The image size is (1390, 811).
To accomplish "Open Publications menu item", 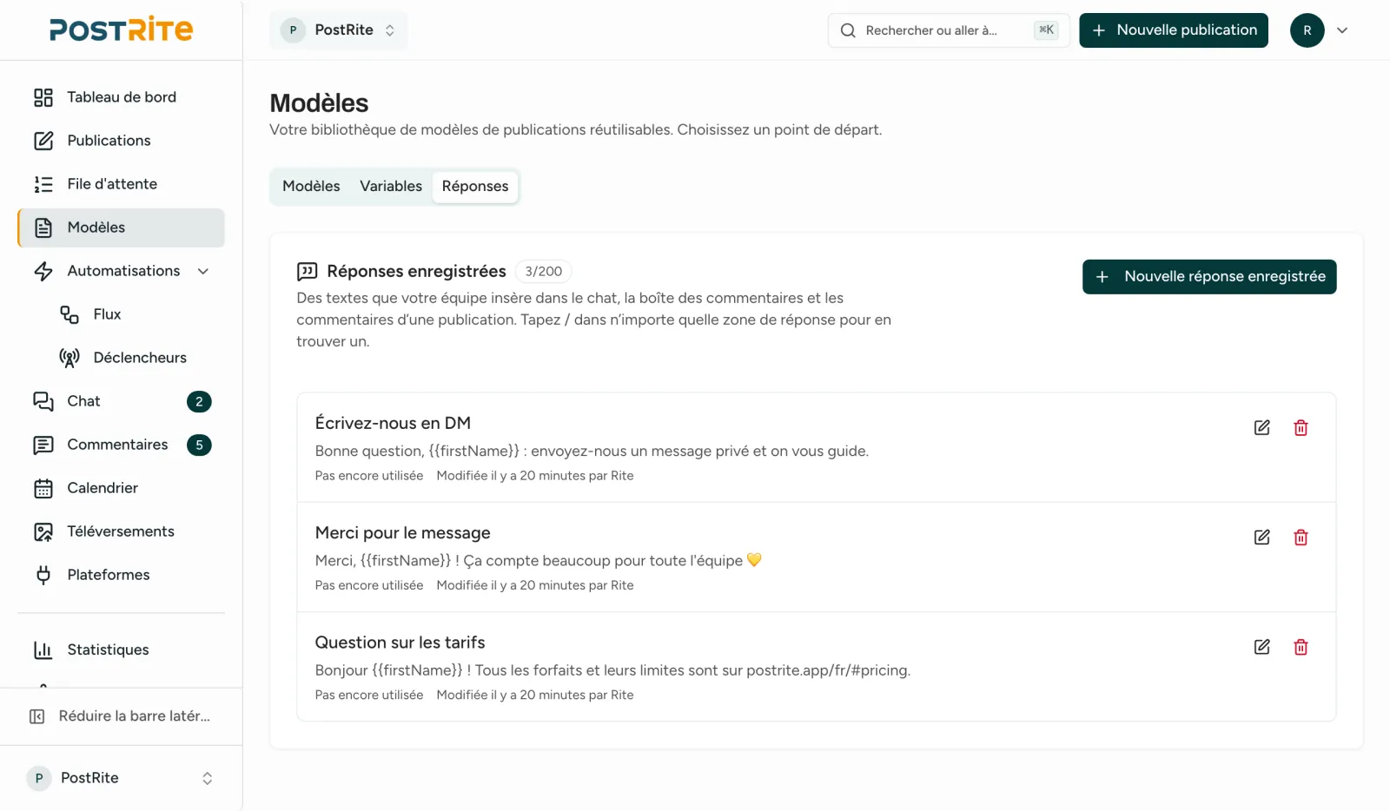I will (x=121, y=141).
